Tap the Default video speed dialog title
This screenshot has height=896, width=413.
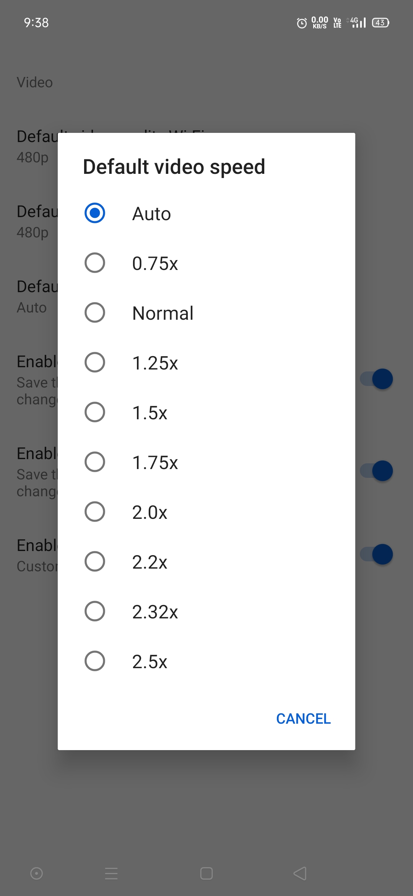click(174, 167)
